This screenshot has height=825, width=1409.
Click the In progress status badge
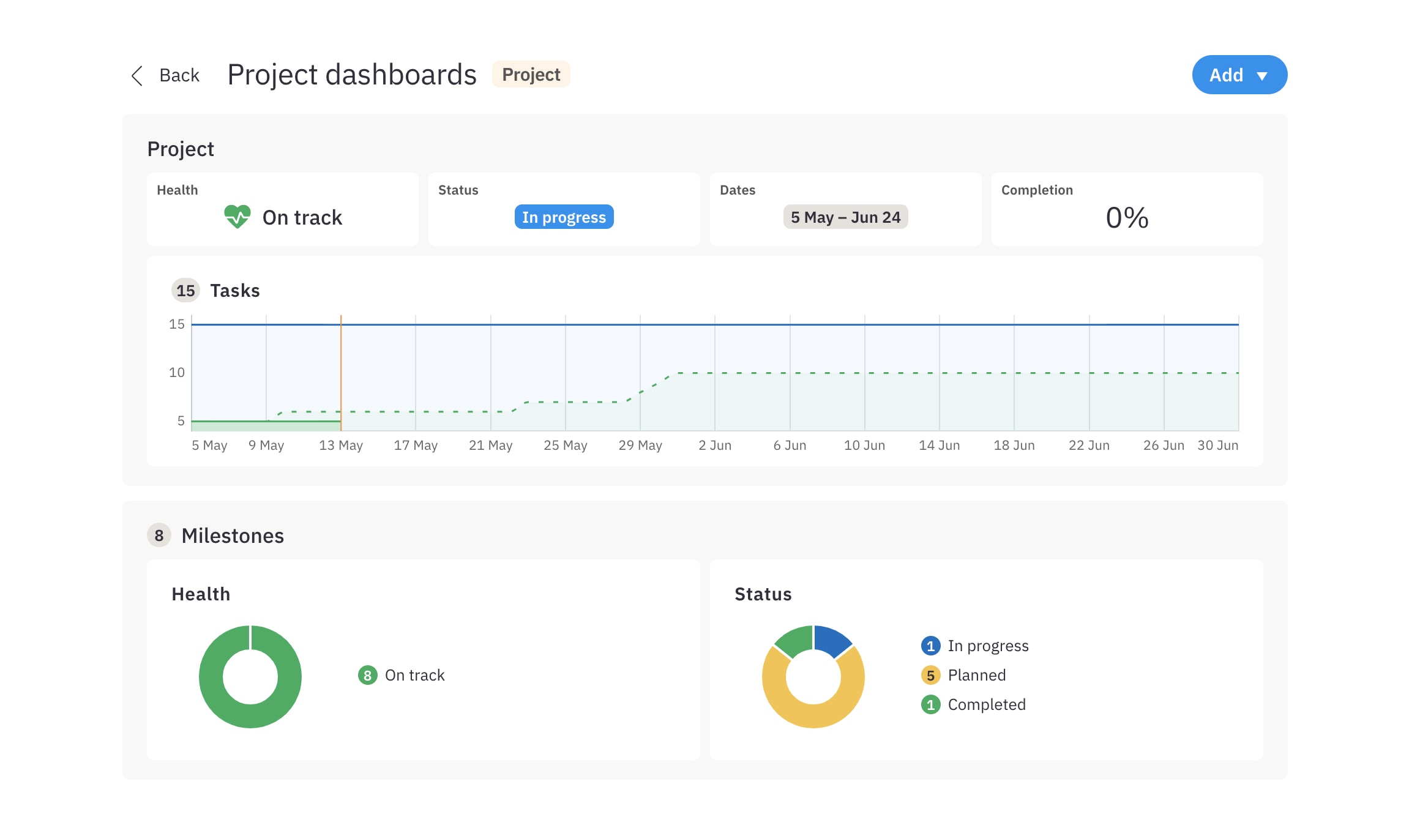click(x=564, y=217)
